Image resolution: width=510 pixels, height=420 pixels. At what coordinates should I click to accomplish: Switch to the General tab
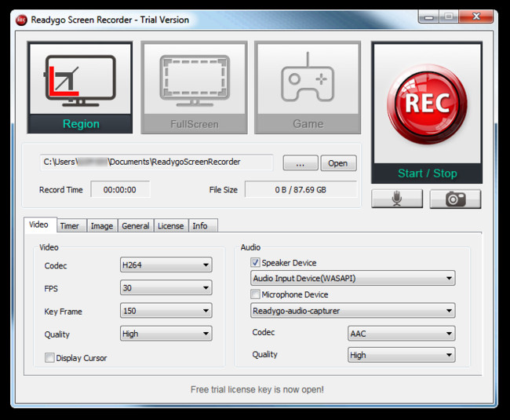click(x=136, y=226)
